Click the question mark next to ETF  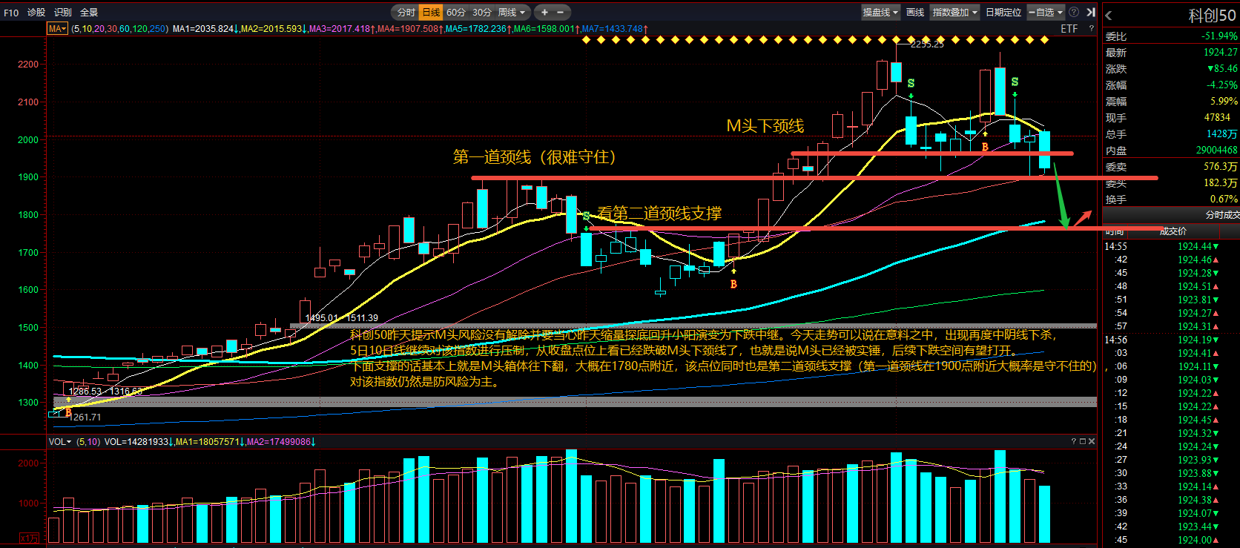point(1091,29)
